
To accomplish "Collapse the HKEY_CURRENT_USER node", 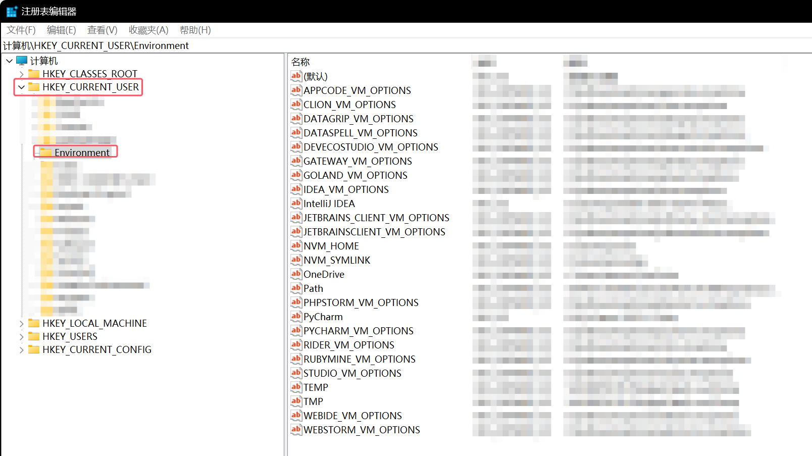I will click(x=21, y=87).
